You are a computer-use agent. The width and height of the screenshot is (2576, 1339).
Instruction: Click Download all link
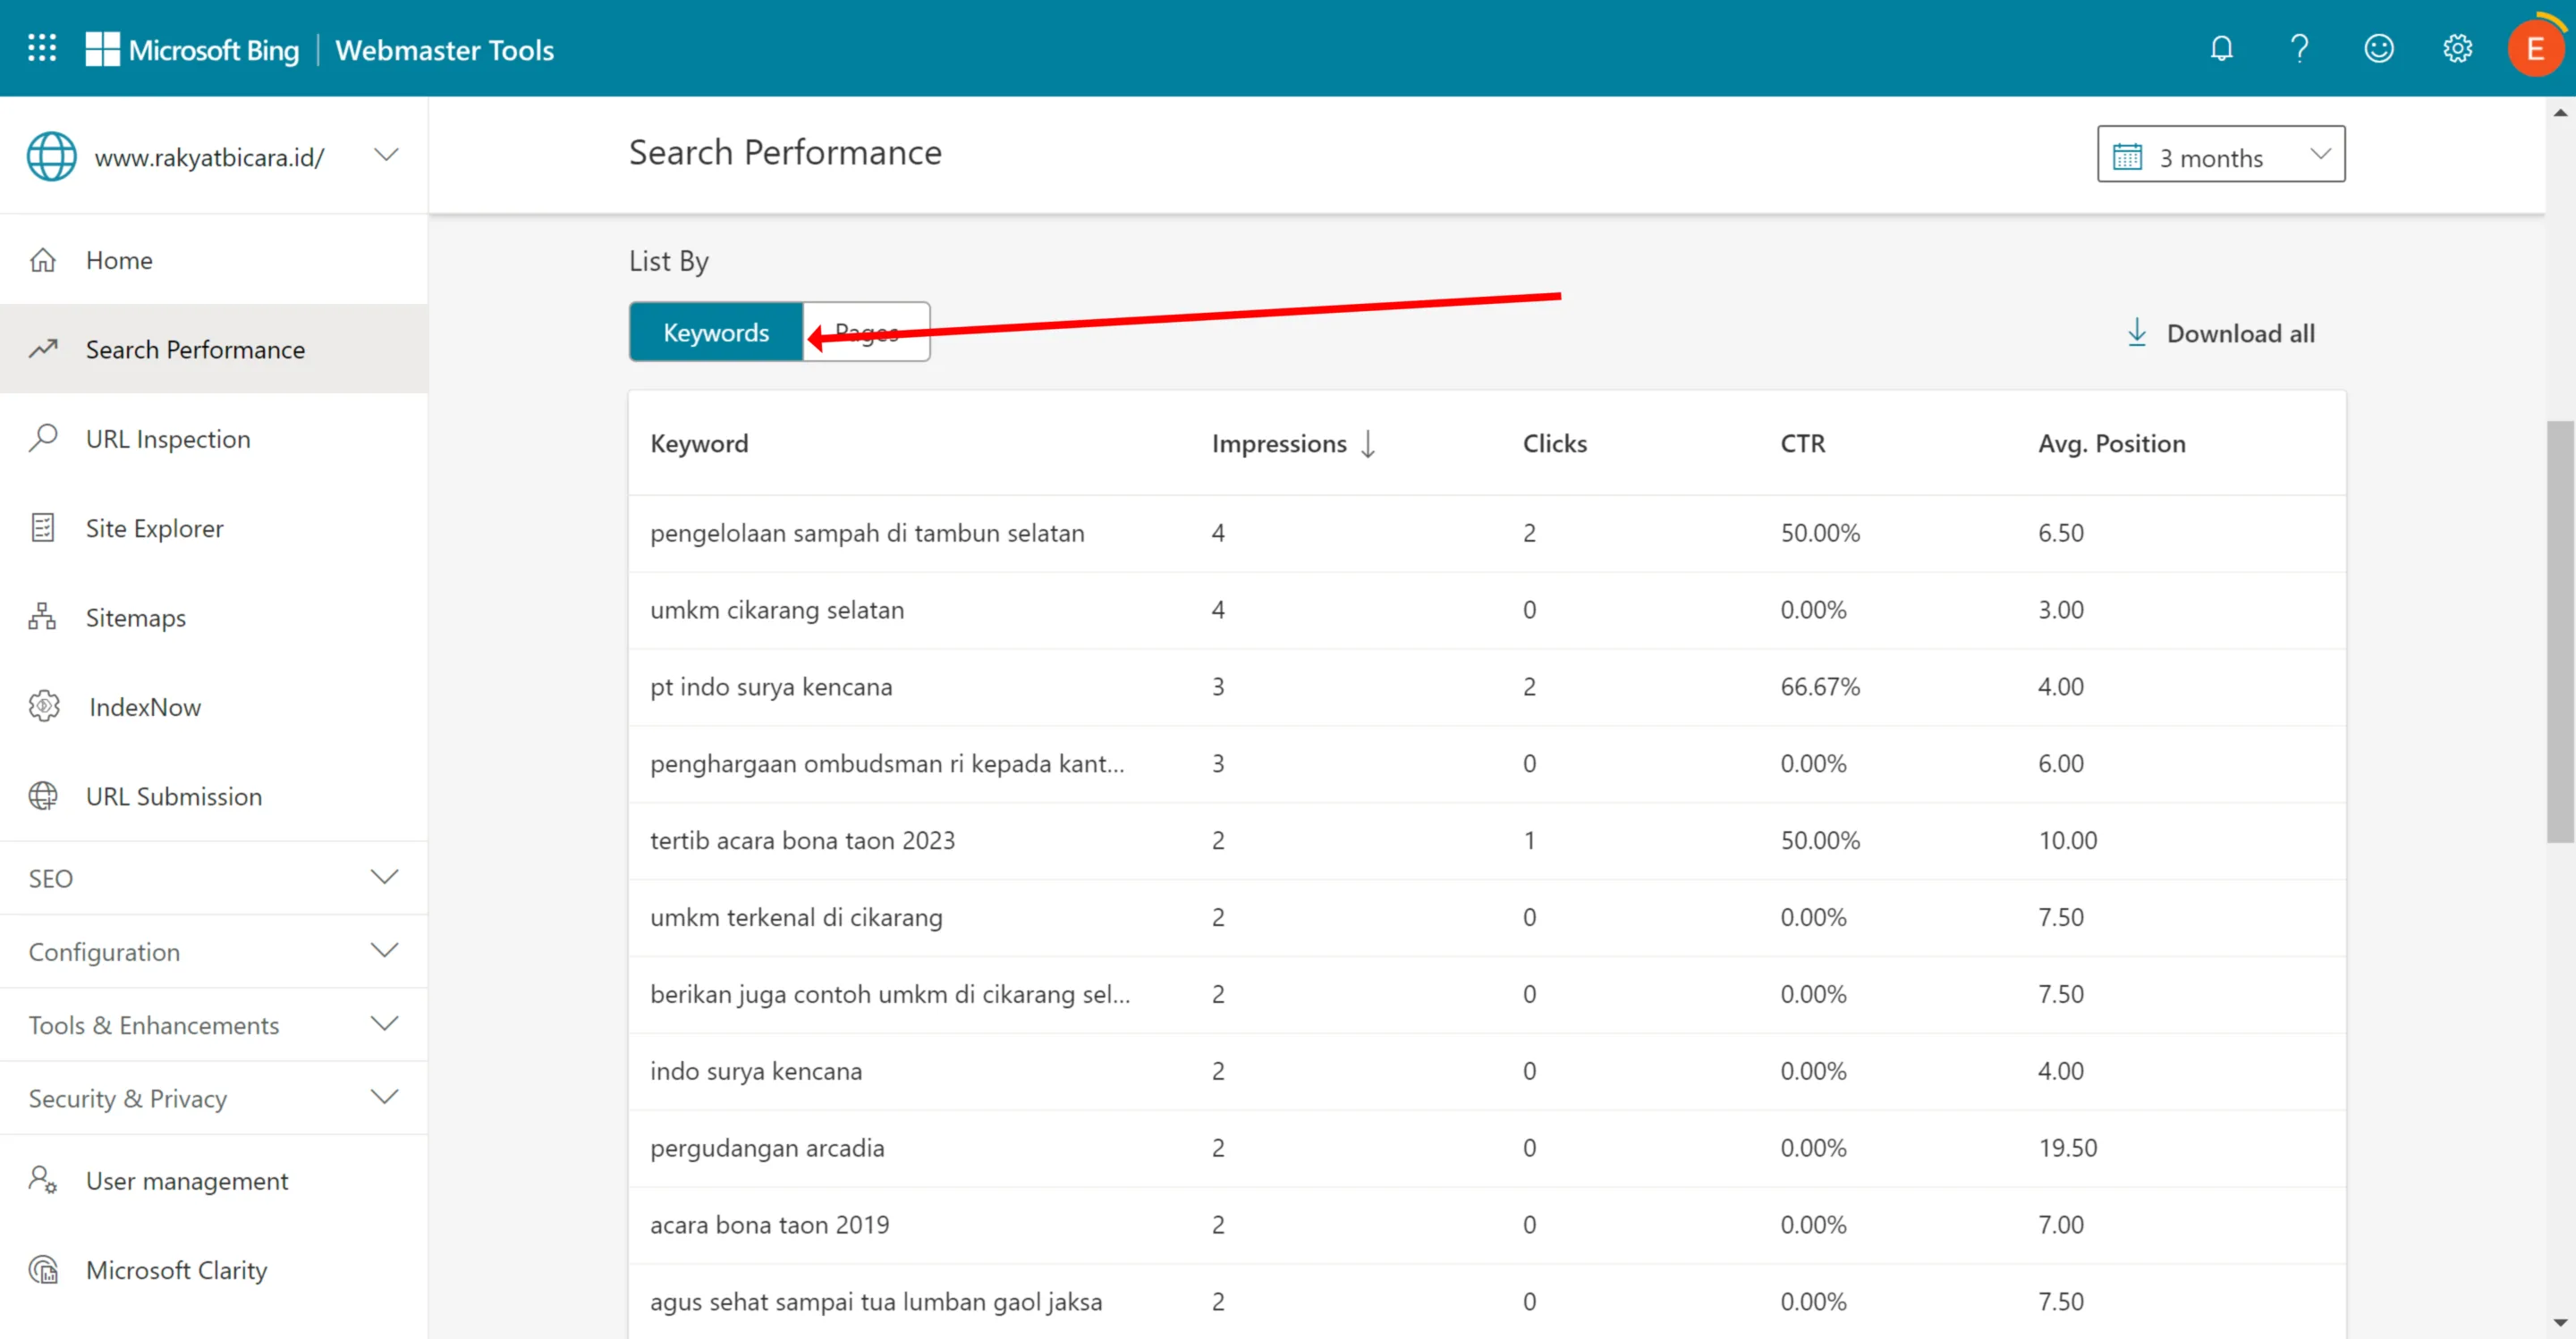[x=2220, y=333]
